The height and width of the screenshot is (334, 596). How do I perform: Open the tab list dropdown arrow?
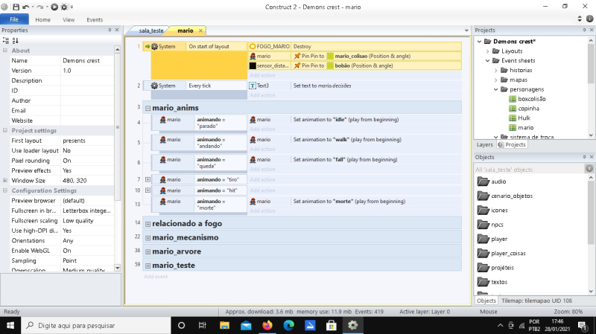tap(466, 30)
